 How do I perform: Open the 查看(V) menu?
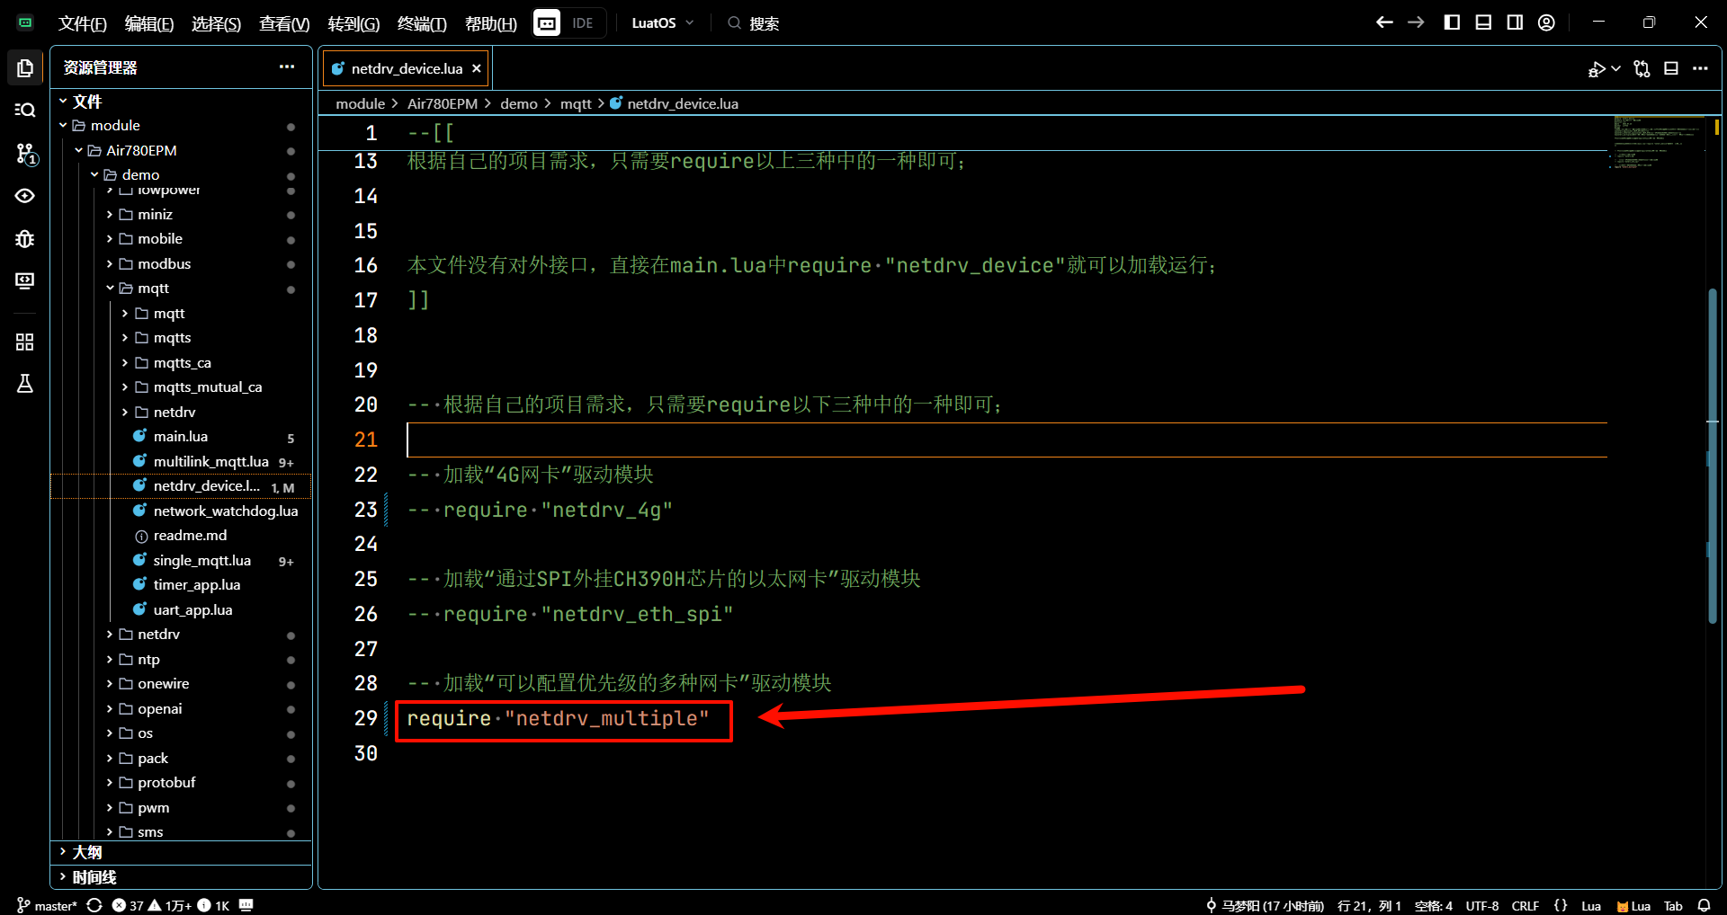284,23
